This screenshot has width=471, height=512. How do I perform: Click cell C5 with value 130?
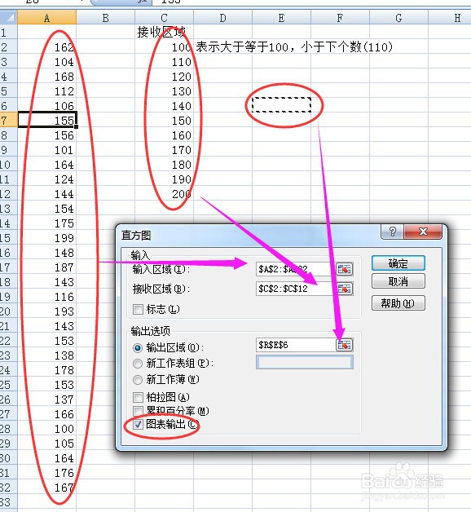click(164, 91)
